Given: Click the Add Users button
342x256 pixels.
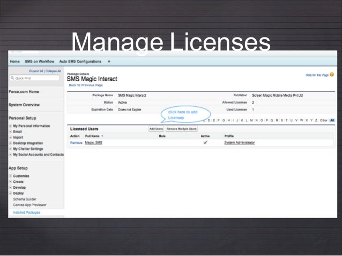Looking at the screenshot, I should coord(156,129).
